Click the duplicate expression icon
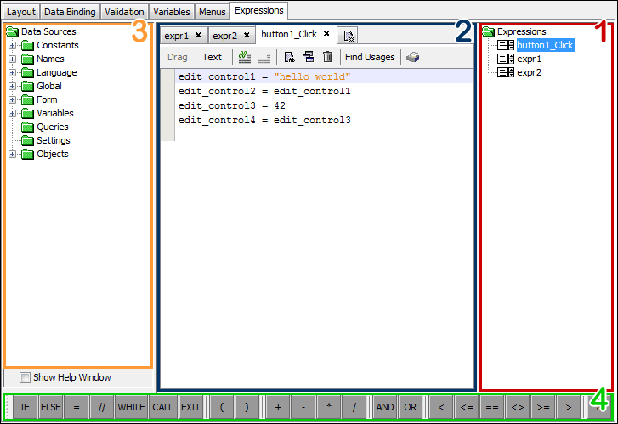 (308, 57)
